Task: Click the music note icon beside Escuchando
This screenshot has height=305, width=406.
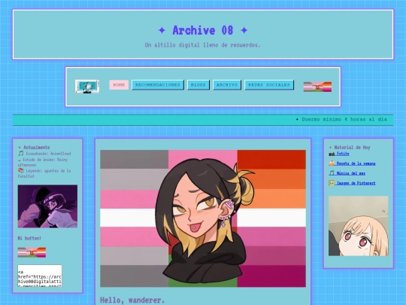Action: (x=21, y=154)
